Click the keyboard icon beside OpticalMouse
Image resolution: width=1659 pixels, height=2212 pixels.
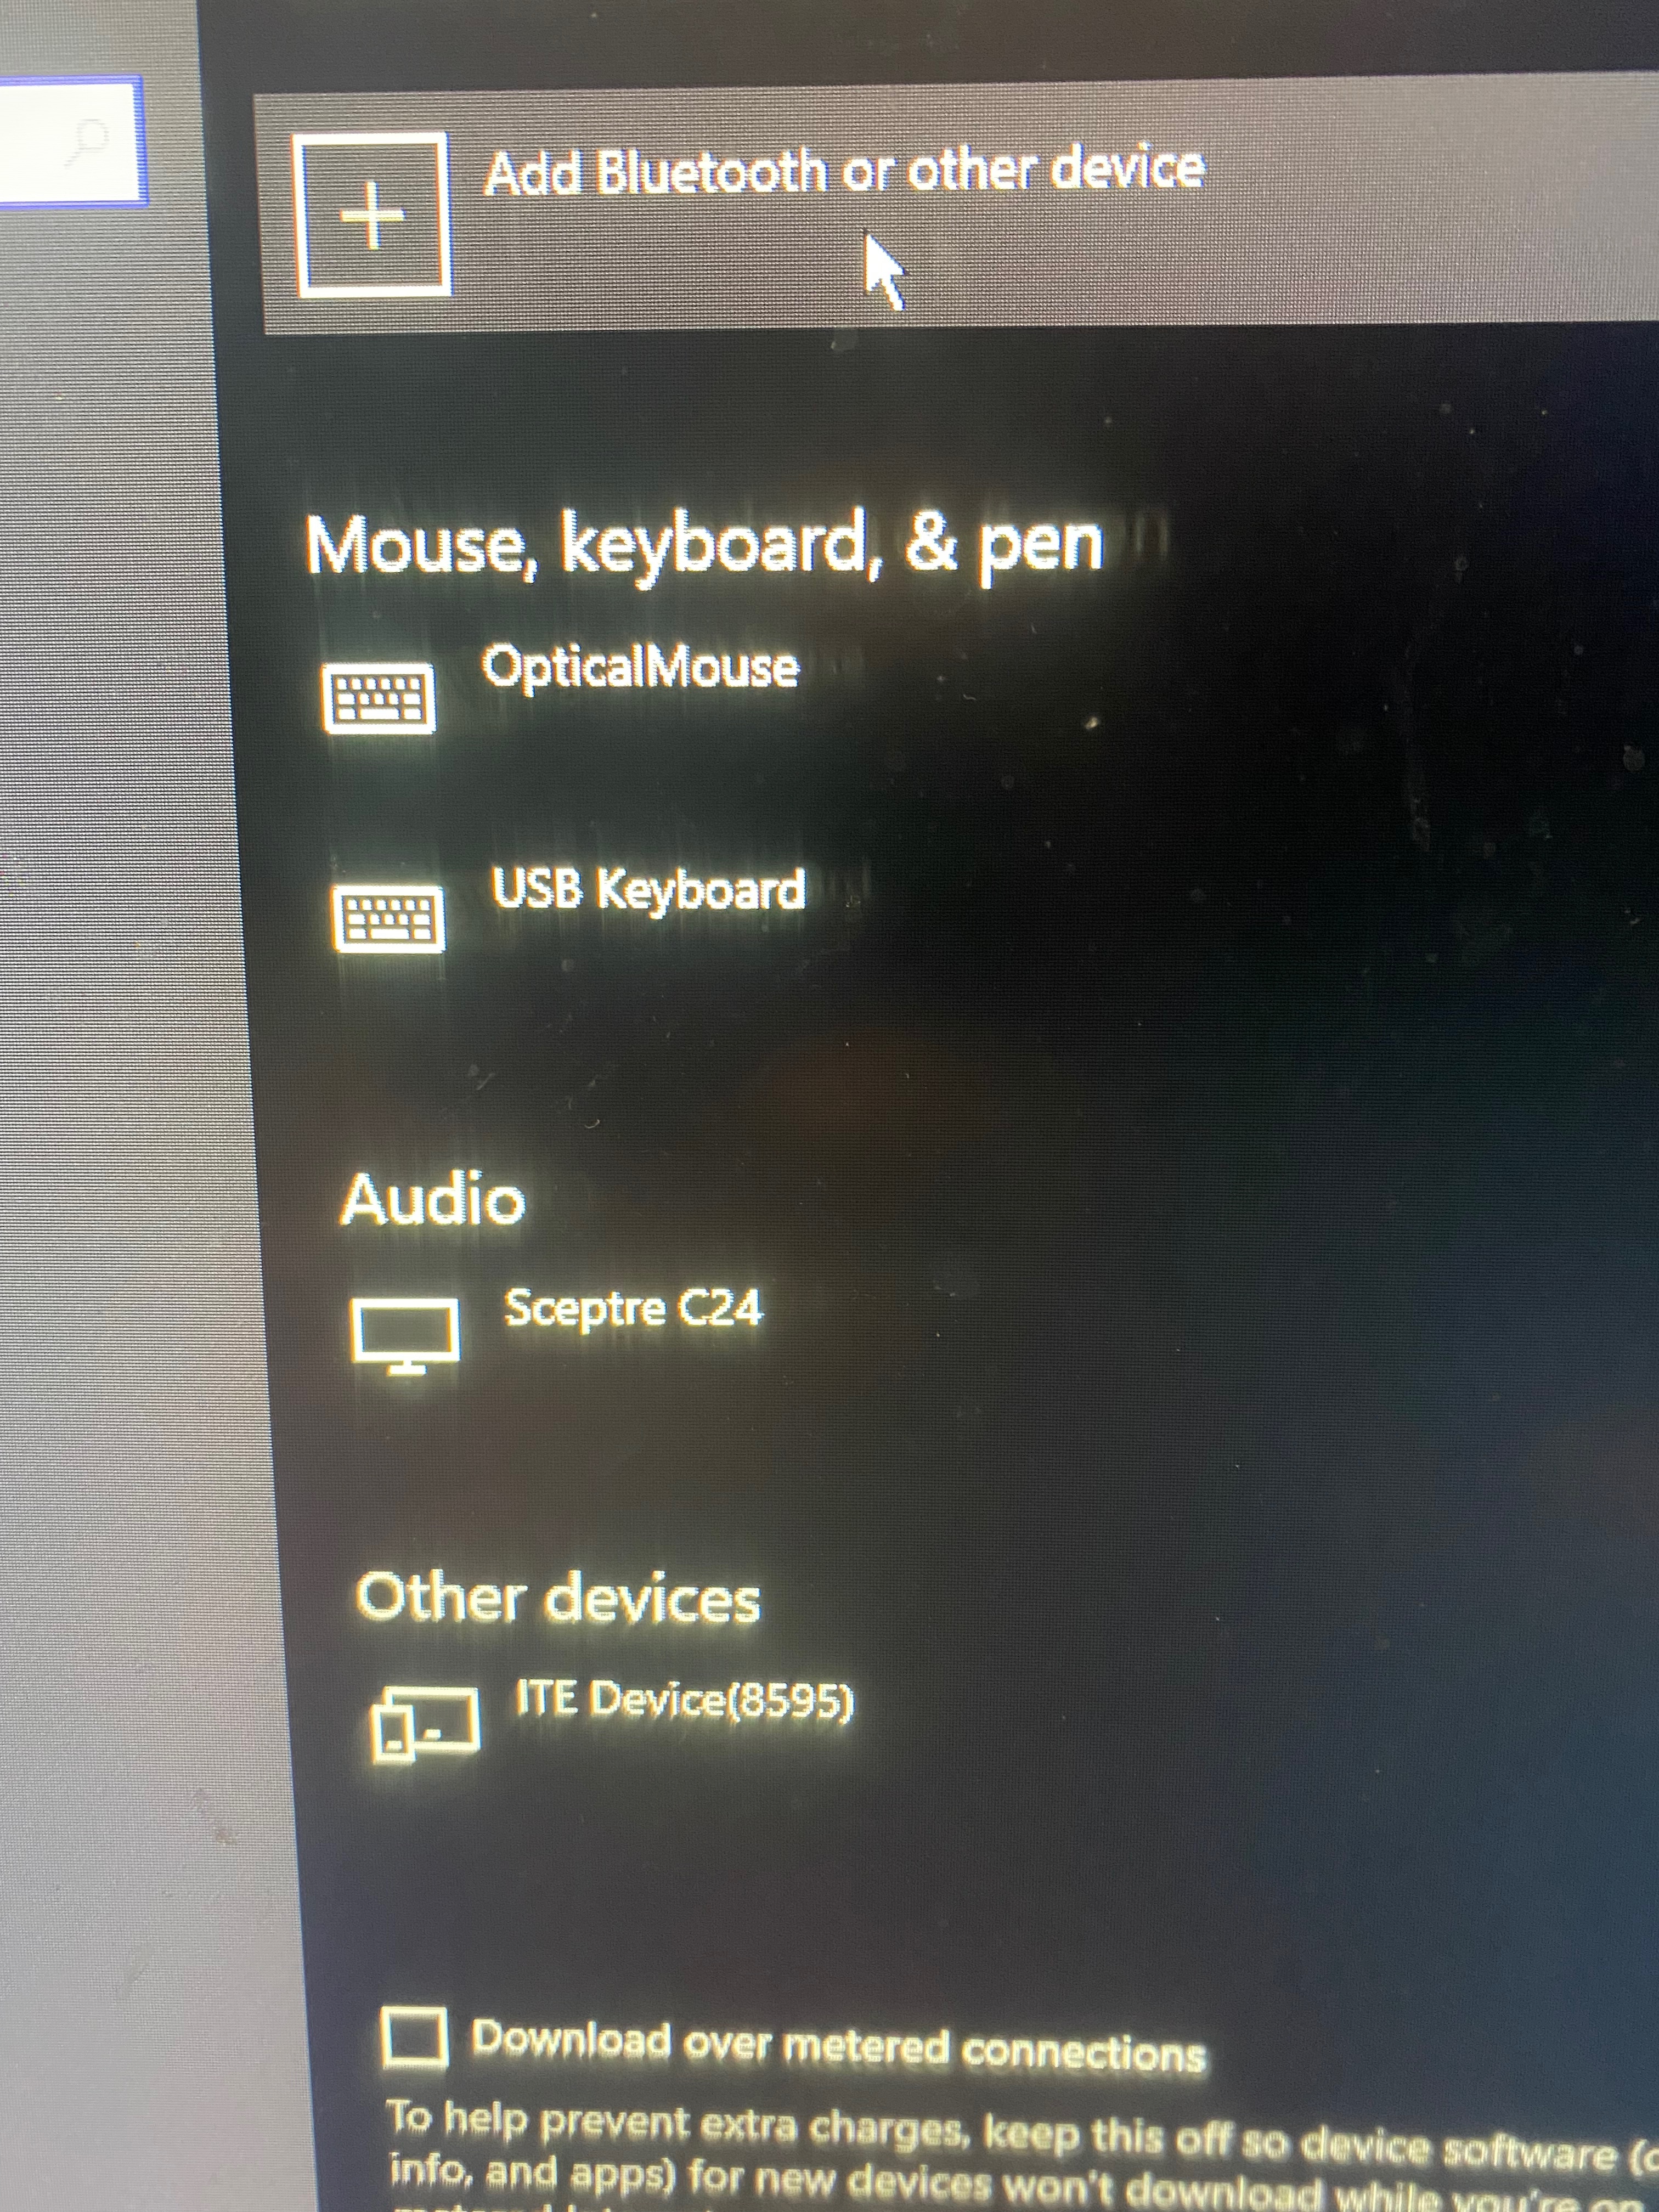pos(378,697)
